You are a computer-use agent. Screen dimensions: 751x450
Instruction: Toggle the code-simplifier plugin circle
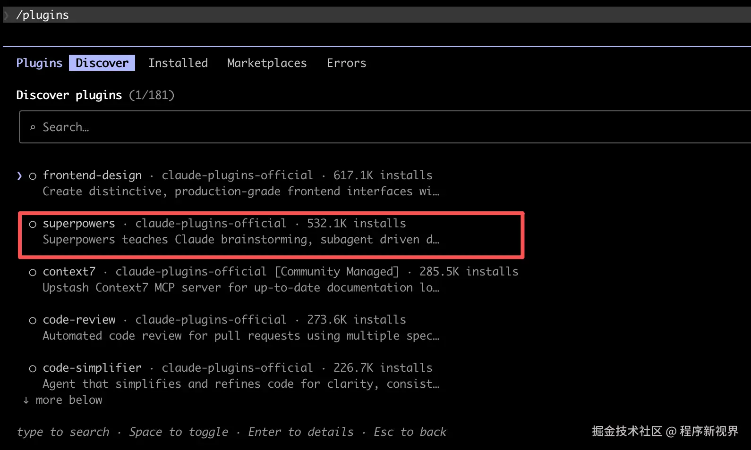pos(33,368)
